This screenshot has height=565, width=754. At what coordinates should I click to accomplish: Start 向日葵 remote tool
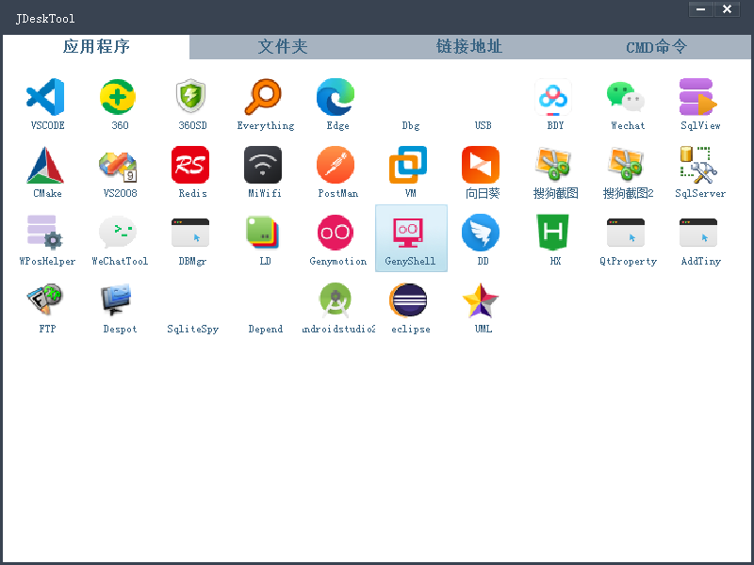click(x=481, y=168)
